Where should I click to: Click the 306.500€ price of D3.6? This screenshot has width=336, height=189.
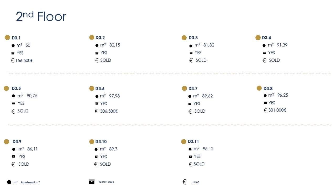(109, 111)
